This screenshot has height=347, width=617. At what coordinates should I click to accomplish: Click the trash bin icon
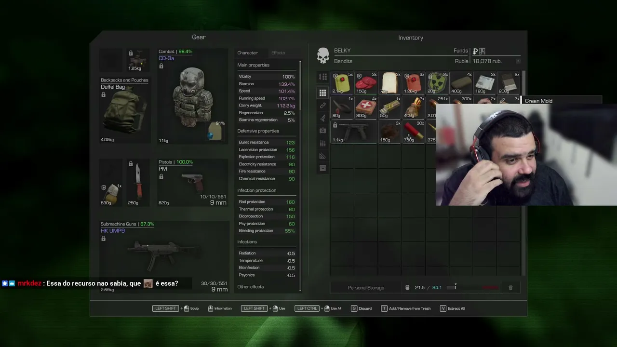click(x=510, y=288)
